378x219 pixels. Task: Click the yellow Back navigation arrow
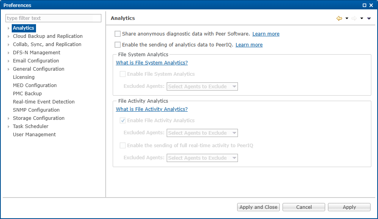coord(339,18)
